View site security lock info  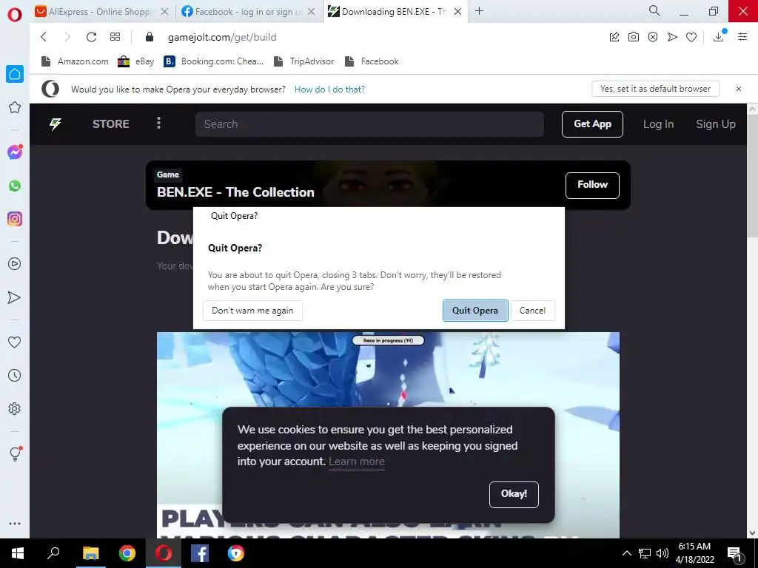coord(150,37)
